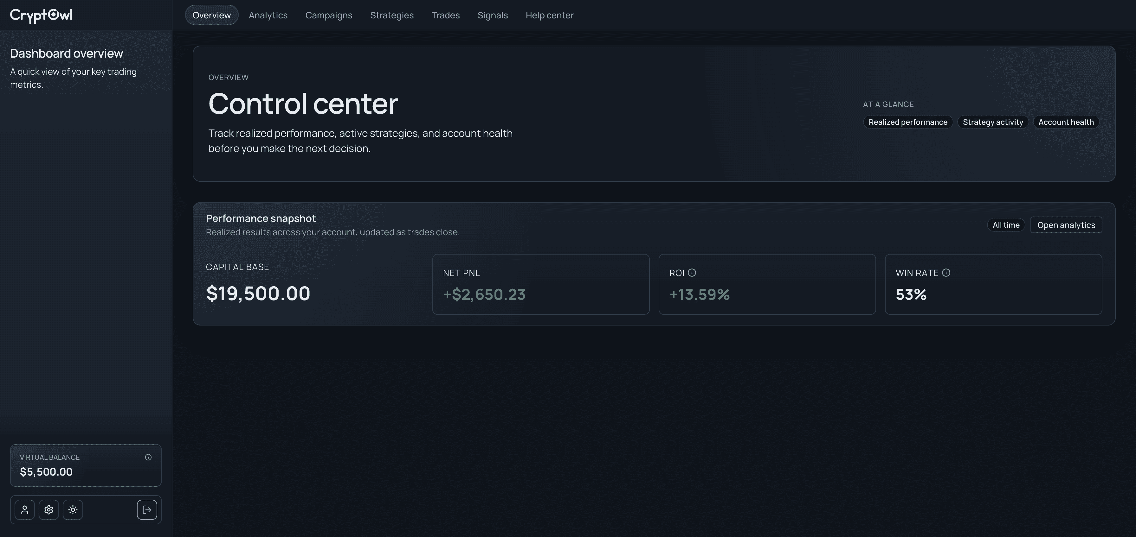Click the All time badge

pos(1006,225)
